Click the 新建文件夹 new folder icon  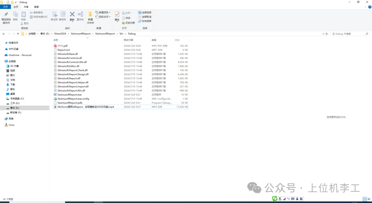click(90, 15)
